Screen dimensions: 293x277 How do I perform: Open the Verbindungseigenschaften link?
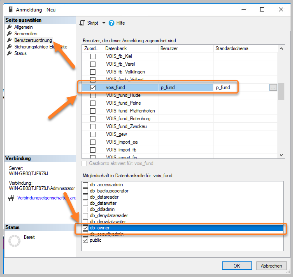[47, 198]
